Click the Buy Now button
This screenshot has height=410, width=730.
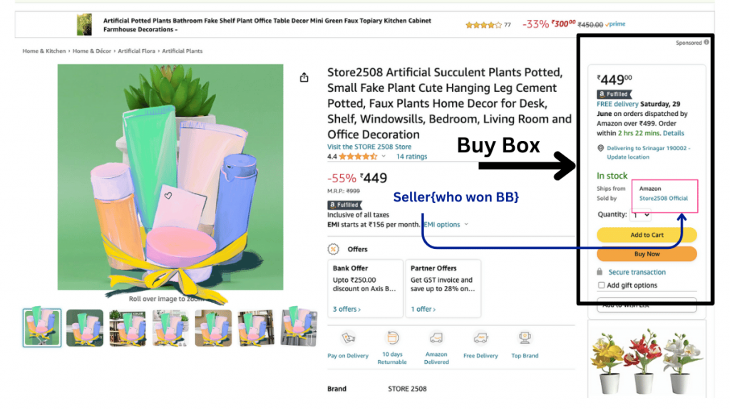646,253
